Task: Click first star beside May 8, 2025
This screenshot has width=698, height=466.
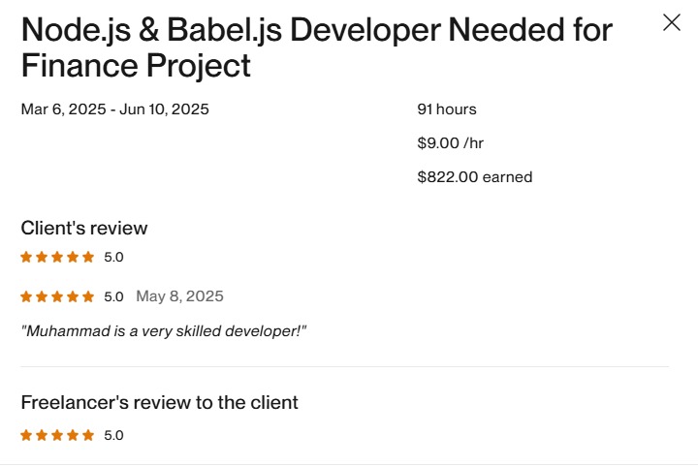Action: pos(26,297)
